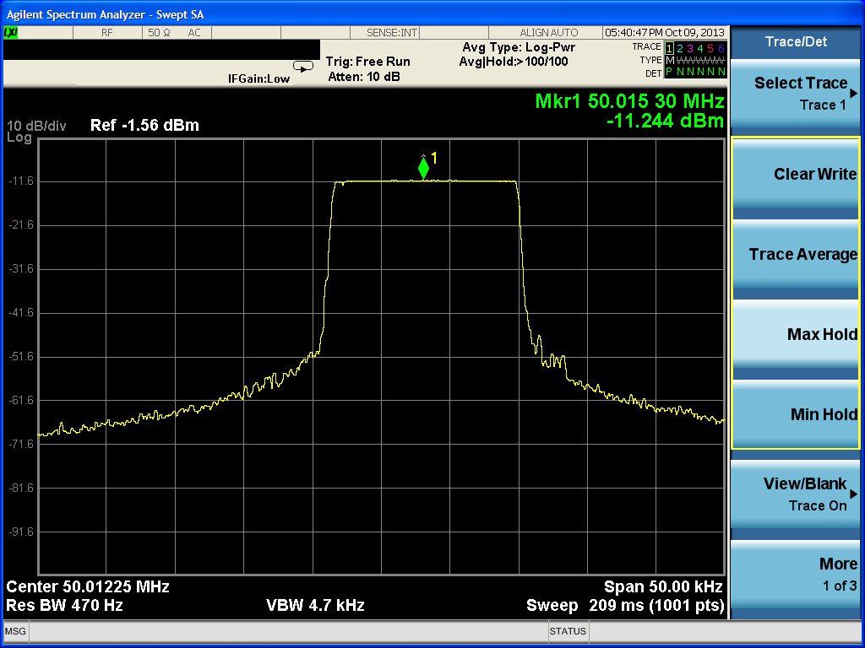Click the sweep continuous arrow icon
Viewport: 865px width, 648px height.
[303, 67]
